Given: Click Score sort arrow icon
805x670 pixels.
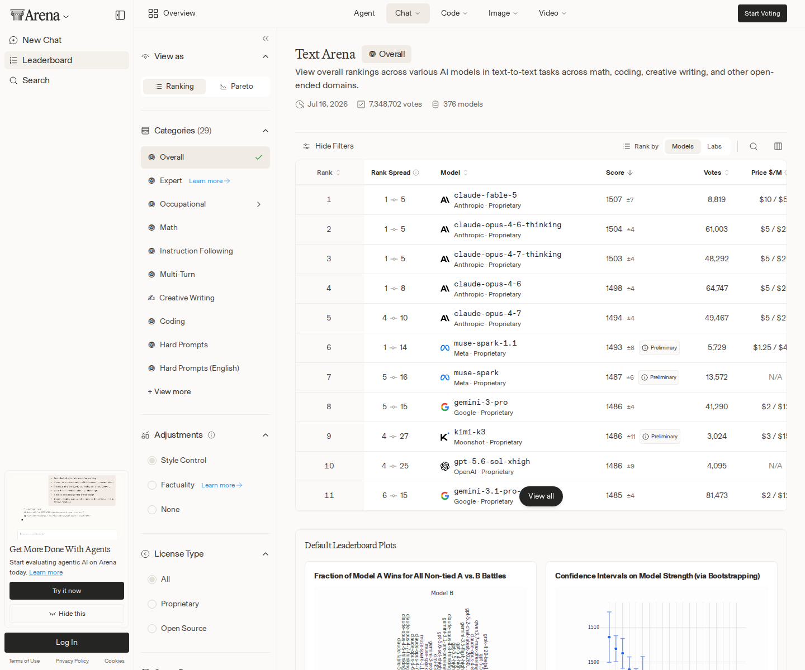Looking at the screenshot, I should pos(630,173).
